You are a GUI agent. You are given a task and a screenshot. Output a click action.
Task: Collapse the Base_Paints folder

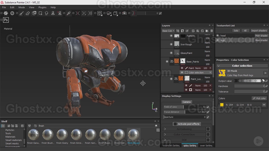[x=172, y=61]
